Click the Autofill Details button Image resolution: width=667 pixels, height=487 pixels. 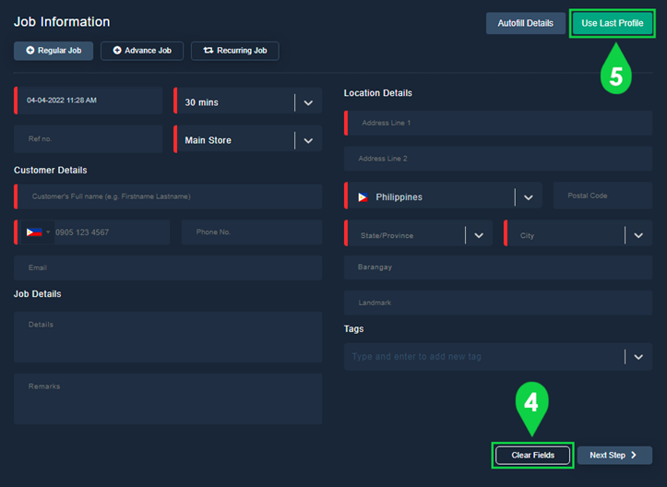(525, 23)
